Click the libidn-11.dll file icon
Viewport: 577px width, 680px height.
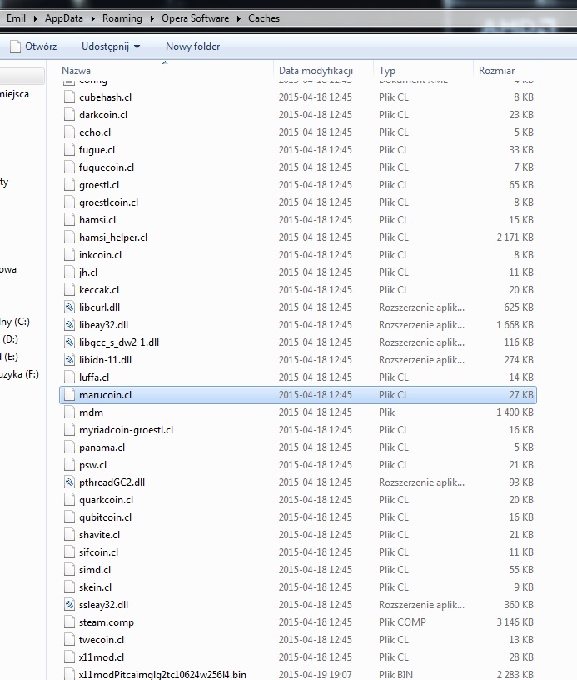(x=70, y=360)
